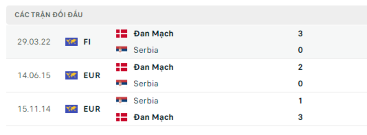Select Serbia in the 15.11.14 match
The image size is (367, 135).
click(x=146, y=101)
